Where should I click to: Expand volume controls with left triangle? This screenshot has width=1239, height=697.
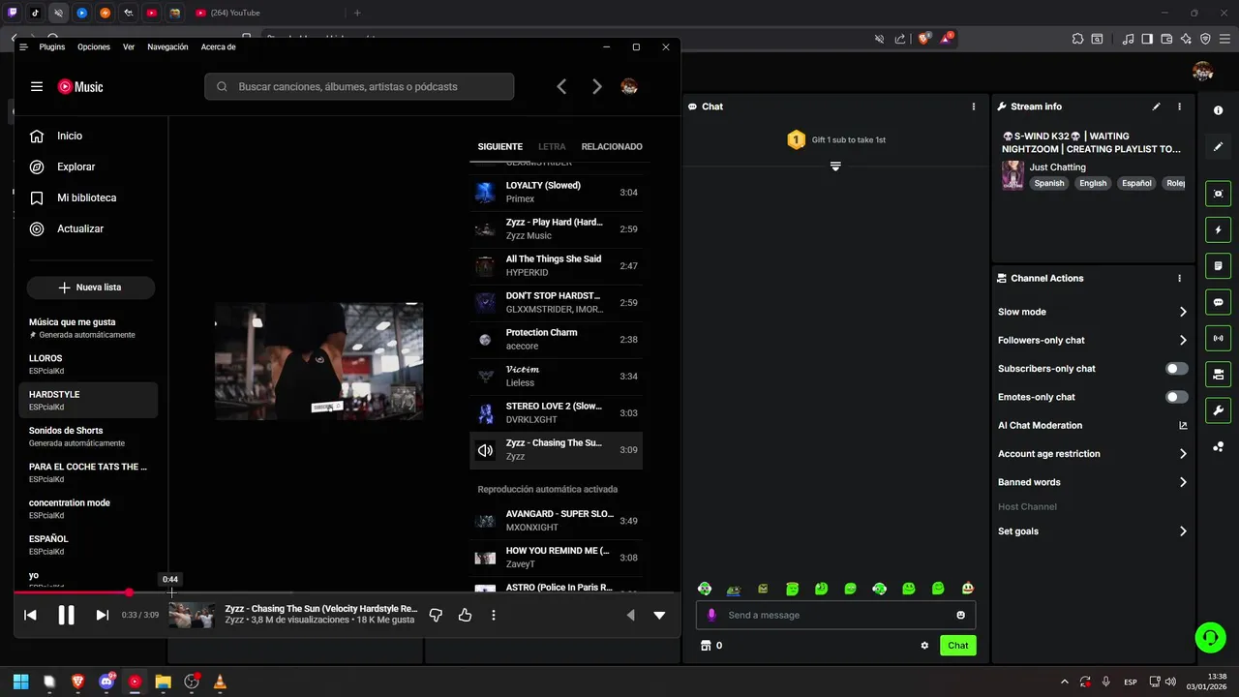pyautogui.click(x=631, y=615)
